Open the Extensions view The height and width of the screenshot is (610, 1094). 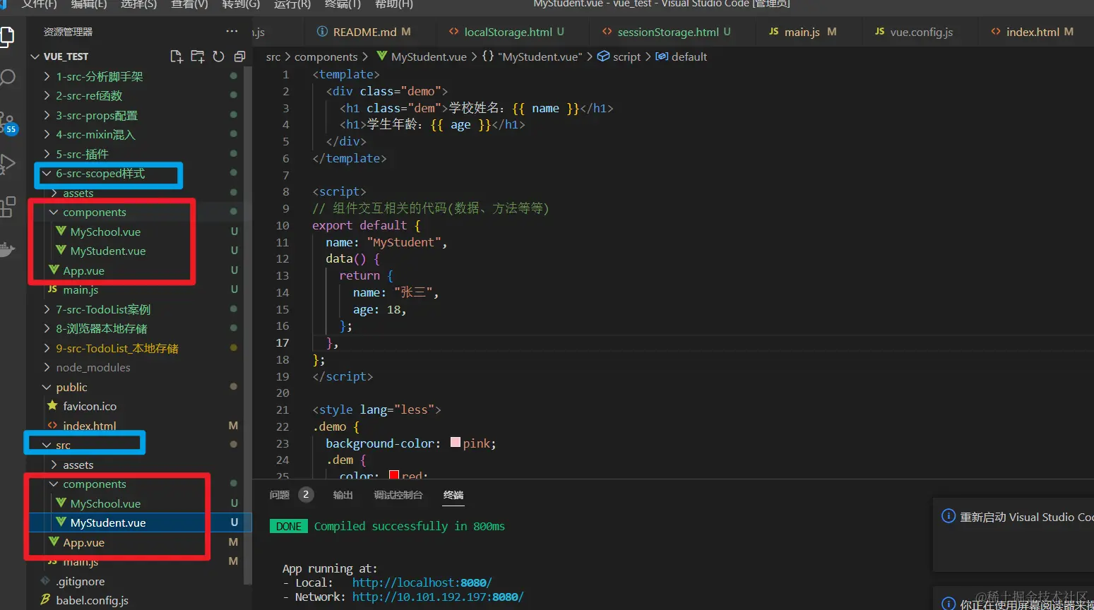8,206
